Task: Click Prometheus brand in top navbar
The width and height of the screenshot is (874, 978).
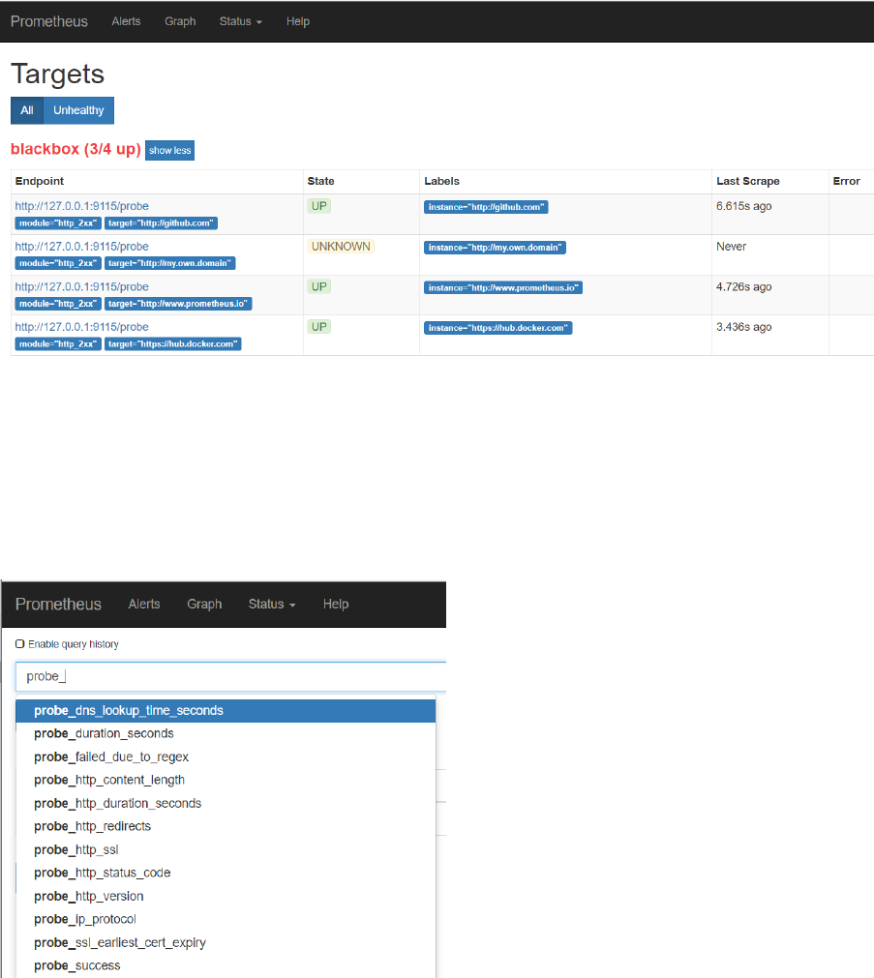Action: 48,21
